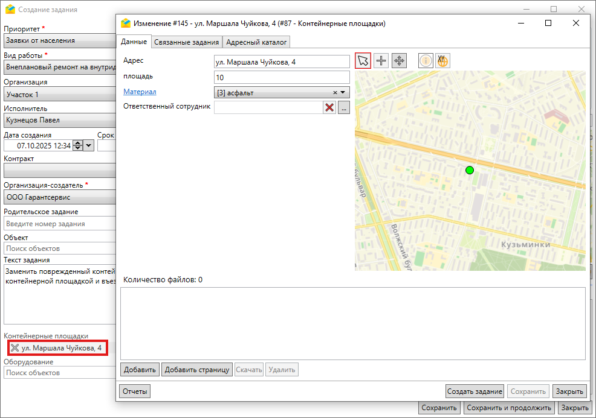Click the object info map icon
596x418 pixels.
pyautogui.click(x=426, y=61)
